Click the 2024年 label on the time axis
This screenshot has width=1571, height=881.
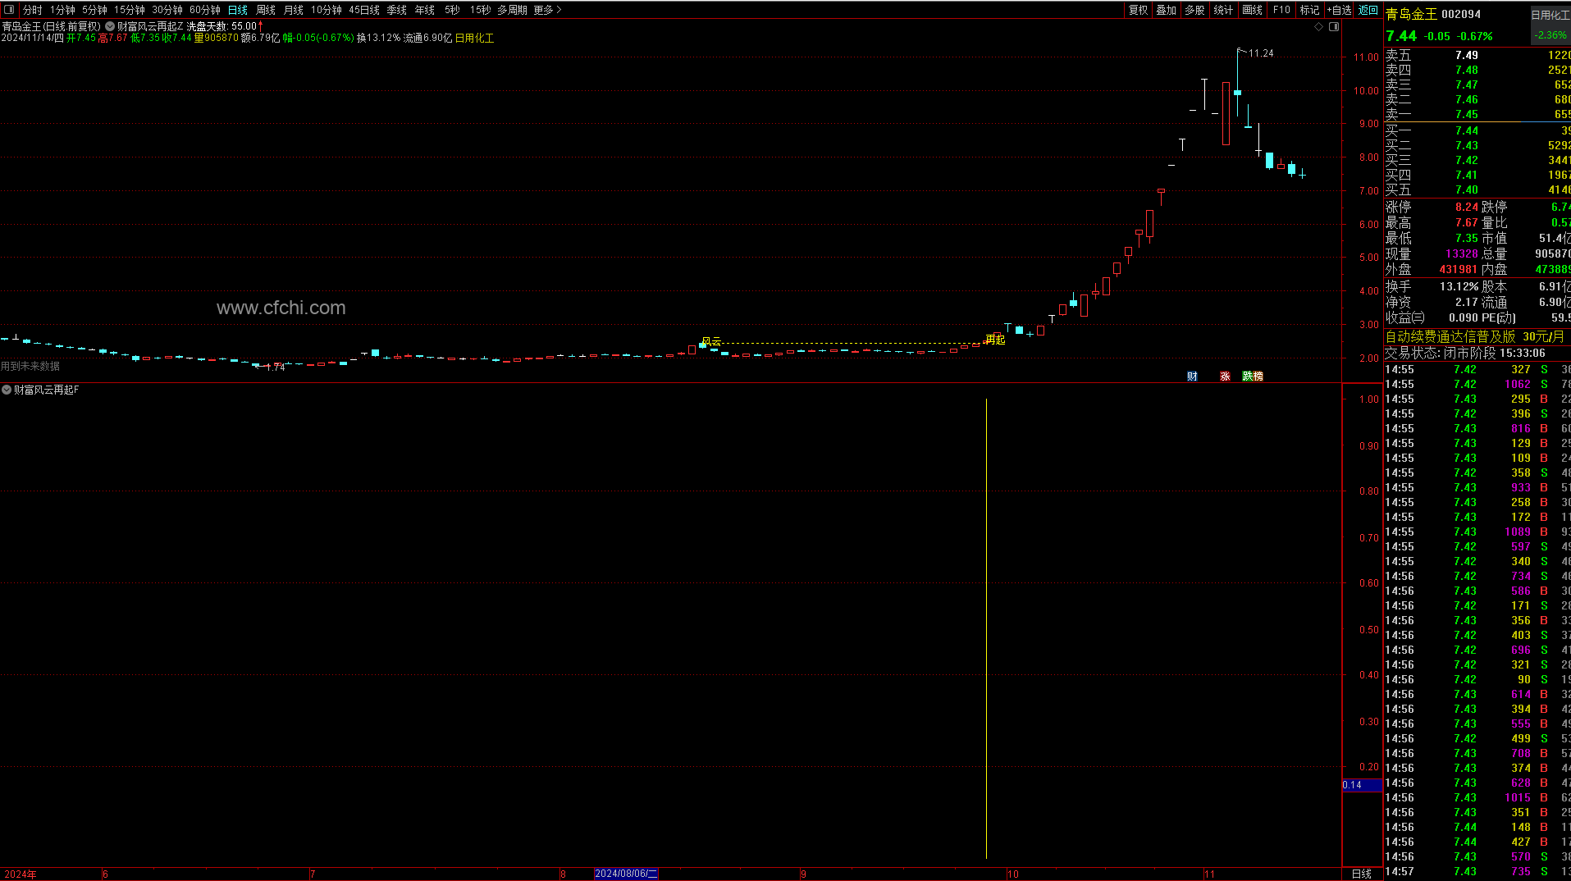[x=20, y=874]
